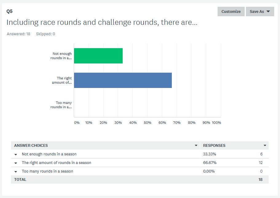Click the 66.67% response value
Viewport: 280px width, 198px height.
[210, 162]
